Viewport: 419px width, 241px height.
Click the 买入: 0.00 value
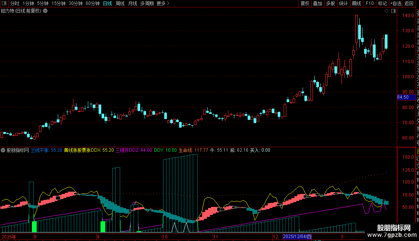coord(260,150)
